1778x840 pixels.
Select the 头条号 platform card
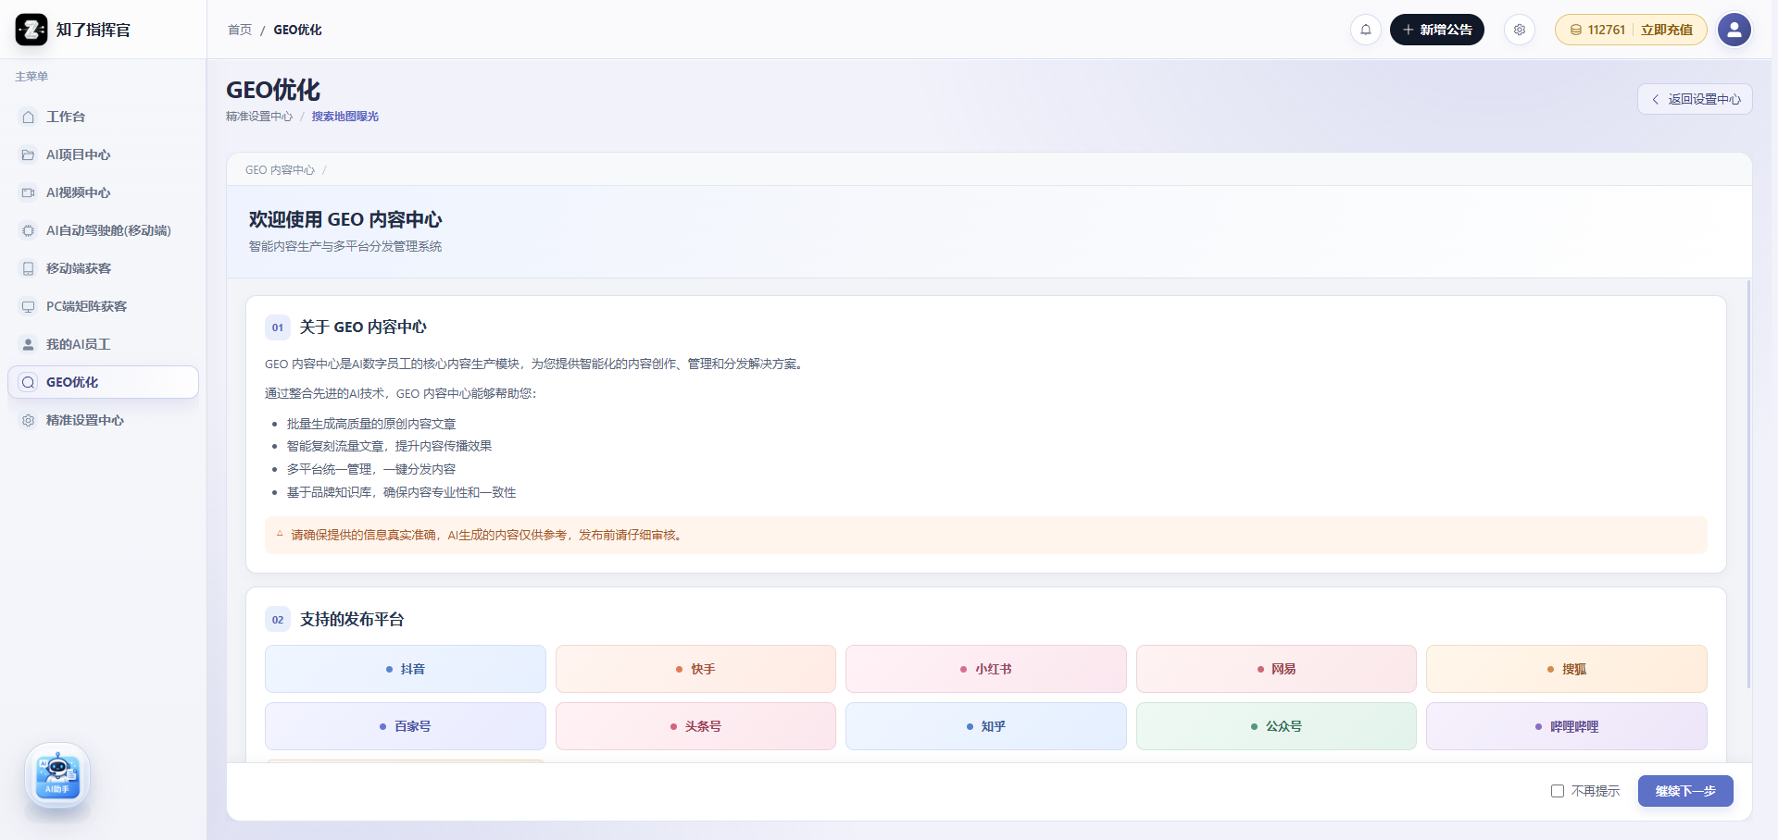(x=695, y=726)
